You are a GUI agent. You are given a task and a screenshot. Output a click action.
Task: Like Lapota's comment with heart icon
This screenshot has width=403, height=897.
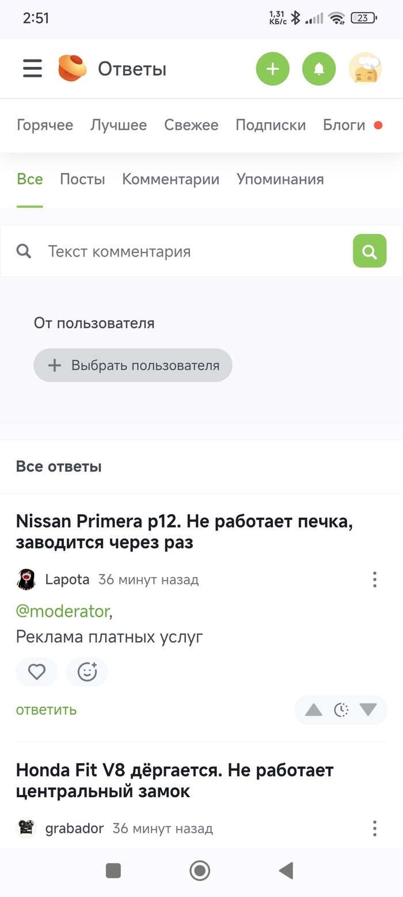[x=37, y=672]
